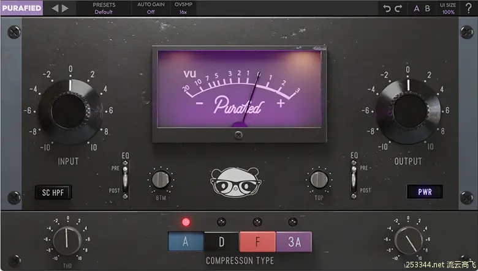
Task: Click the INPUT label text
Action: (x=68, y=161)
